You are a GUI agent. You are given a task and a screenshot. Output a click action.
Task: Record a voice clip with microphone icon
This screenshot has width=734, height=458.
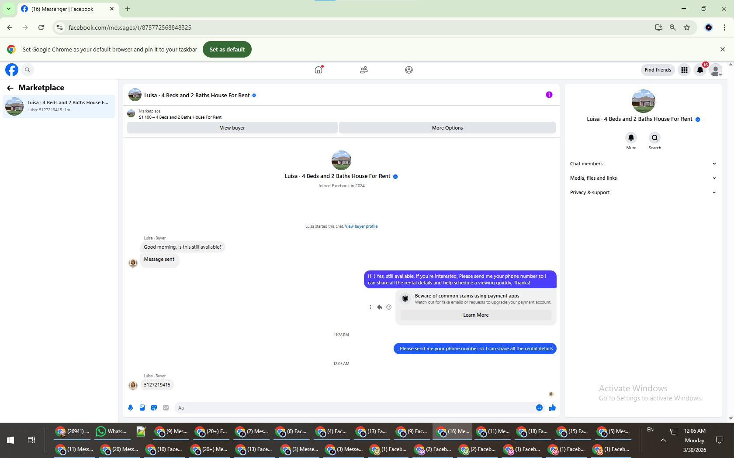click(130, 408)
